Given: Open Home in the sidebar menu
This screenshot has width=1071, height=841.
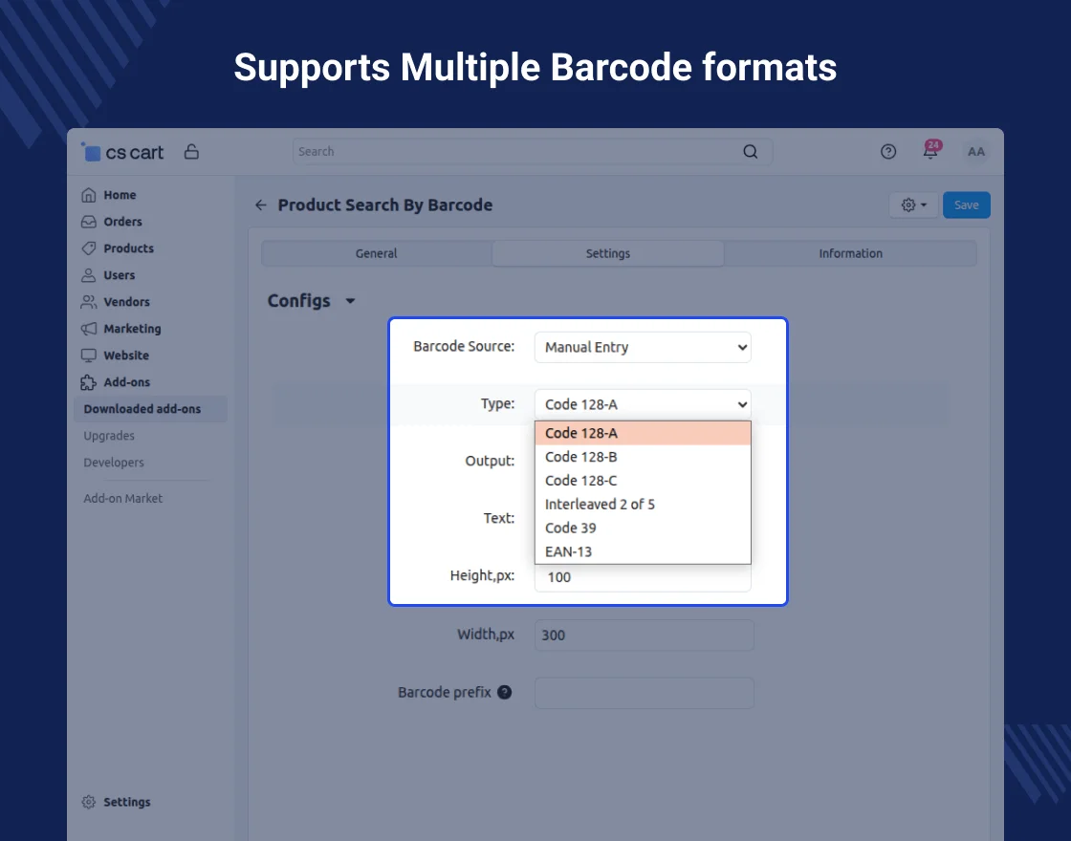Looking at the screenshot, I should (120, 195).
